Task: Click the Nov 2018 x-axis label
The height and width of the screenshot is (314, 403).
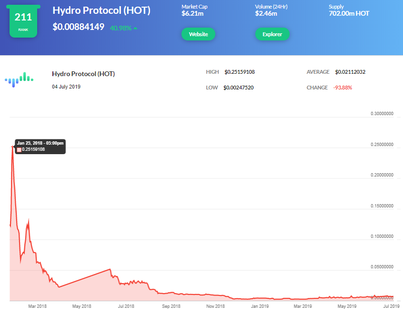Action: coord(215,306)
